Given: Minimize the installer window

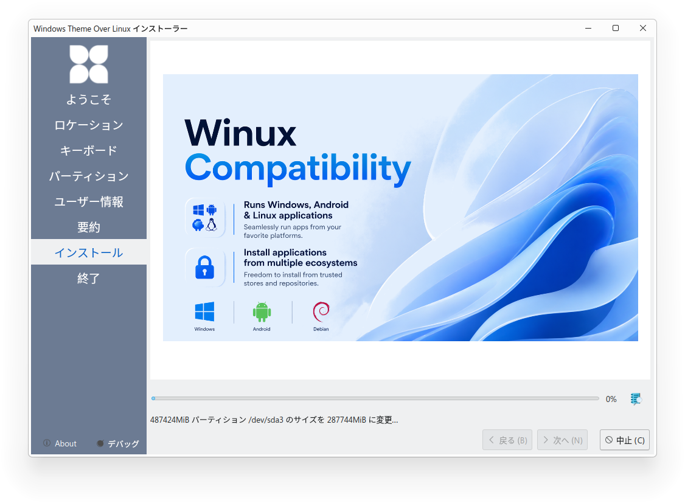Looking at the screenshot, I should click(588, 28).
